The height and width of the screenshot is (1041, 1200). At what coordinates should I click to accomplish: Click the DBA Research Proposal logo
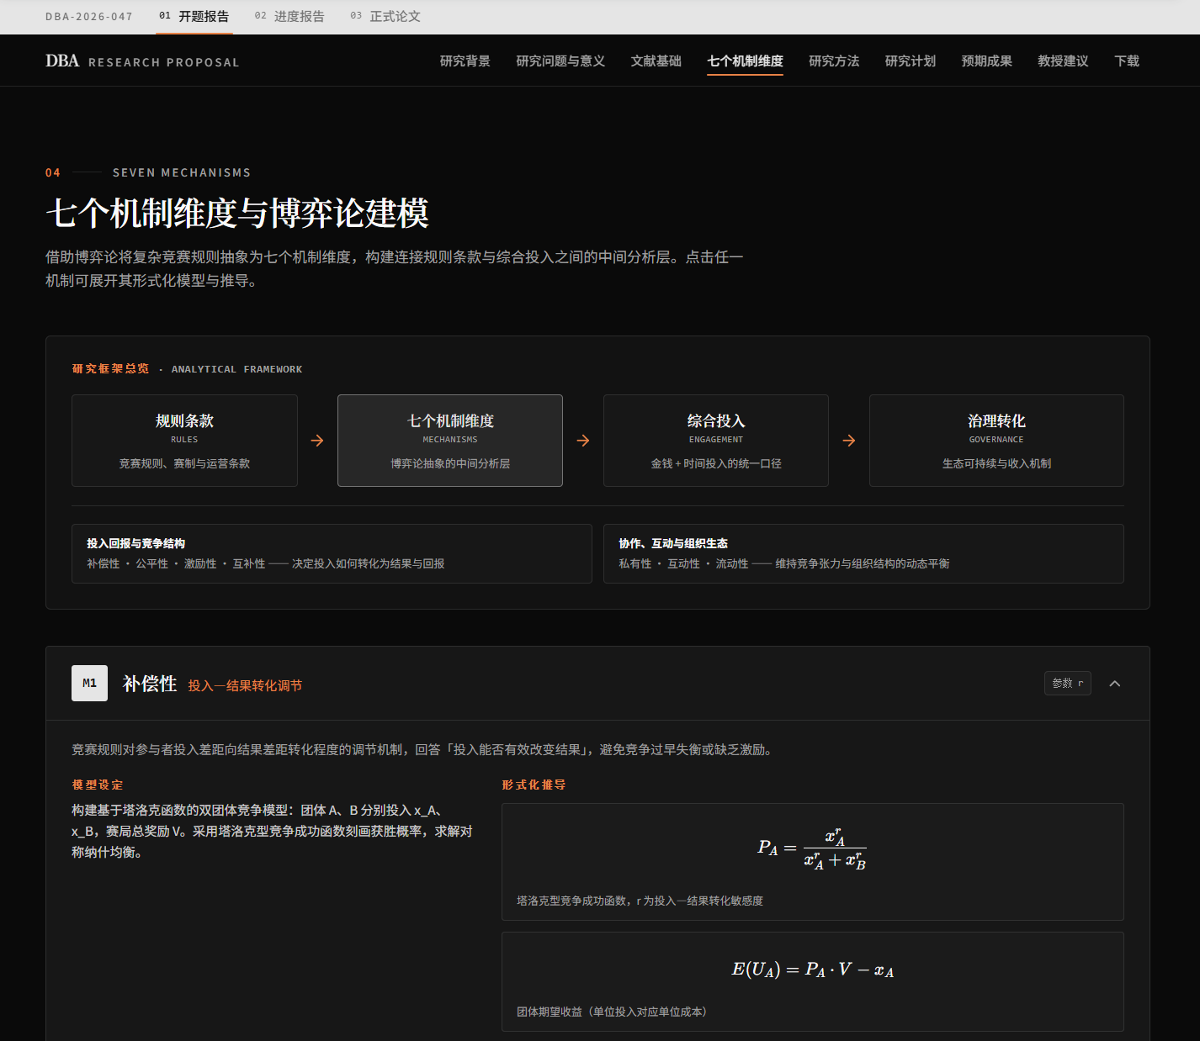point(142,61)
